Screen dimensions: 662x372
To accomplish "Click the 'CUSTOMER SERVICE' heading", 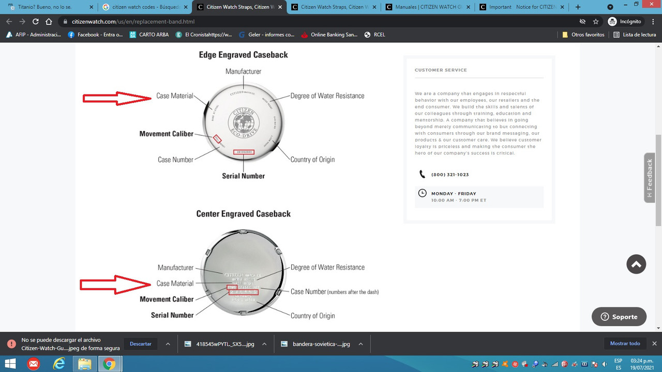I will tap(441, 70).
